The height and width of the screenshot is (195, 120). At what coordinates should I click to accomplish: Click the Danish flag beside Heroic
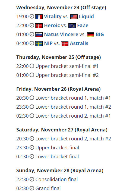click(39, 26)
